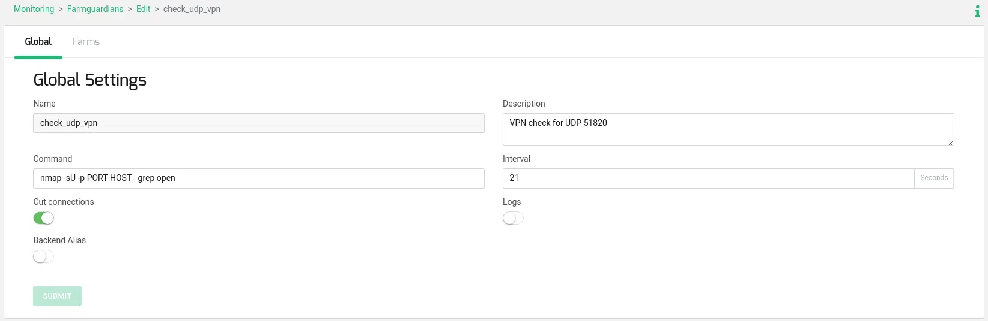Click into the Description text area
The width and height of the screenshot is (988, 321).
coord(727,129)
